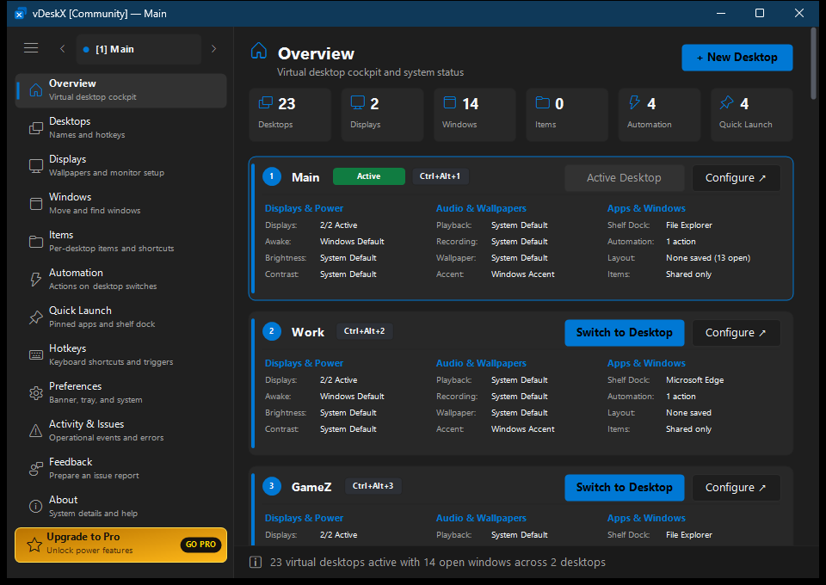This screenshot has width=826, height=585.
Task: Click the Ctrl+Alt+3 hotkey chip
Action: 373,486
